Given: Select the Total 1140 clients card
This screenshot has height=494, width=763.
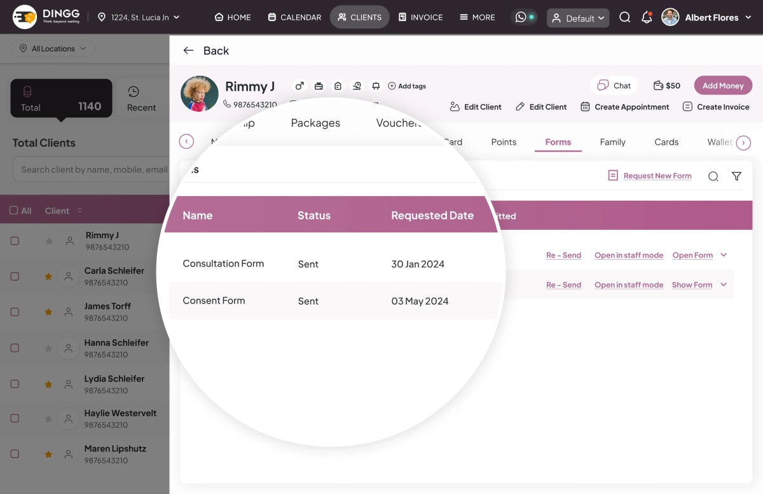Looking at the screenshot, I should click(x=61, y=98).
